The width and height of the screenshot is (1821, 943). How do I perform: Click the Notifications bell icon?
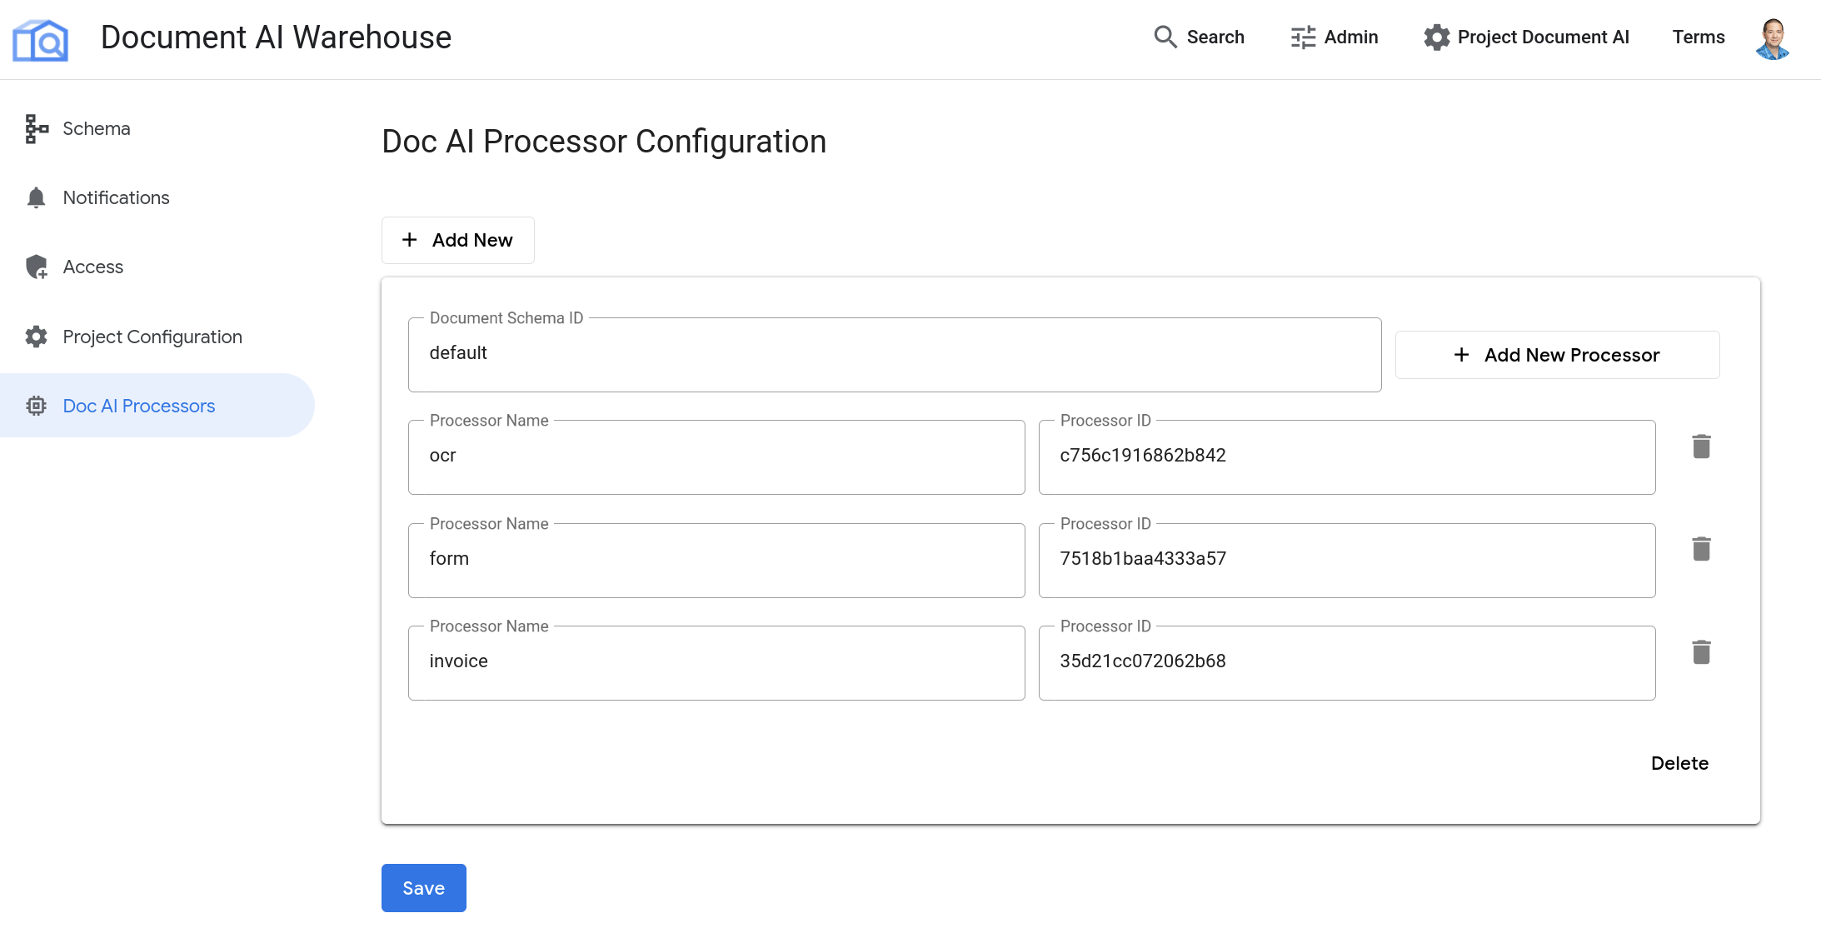[x=35, y=197]
